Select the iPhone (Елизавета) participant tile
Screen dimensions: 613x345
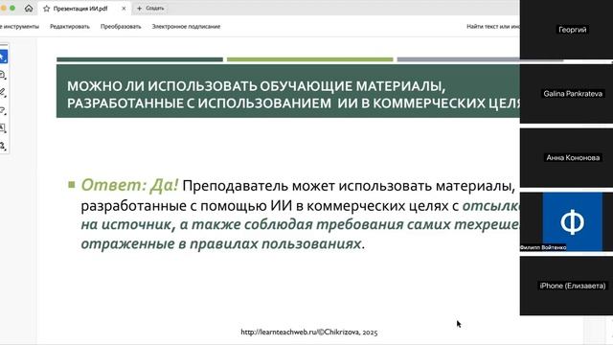point(566,286)
